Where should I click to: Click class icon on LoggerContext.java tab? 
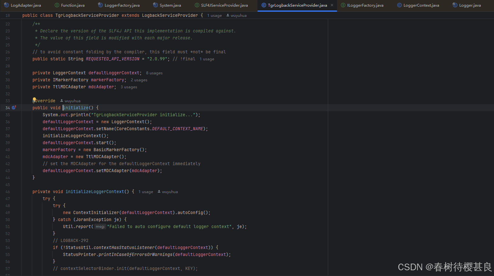click(x=399, y=5)
